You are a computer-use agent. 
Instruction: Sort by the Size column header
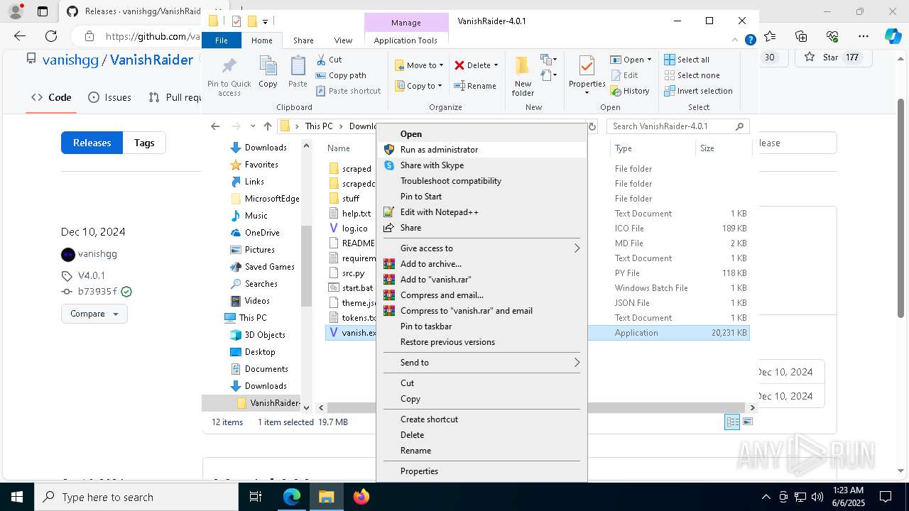[x=722, y=148]
